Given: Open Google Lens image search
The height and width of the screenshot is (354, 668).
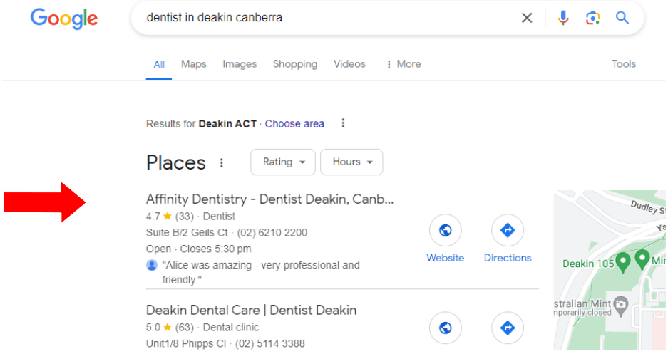Looking at the screenshot, I should click(x=592, y=18).
